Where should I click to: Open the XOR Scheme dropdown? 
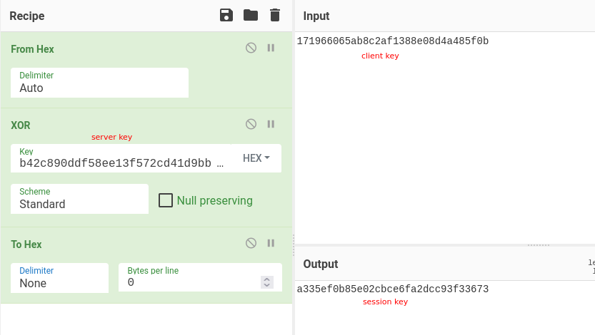(x=79, y=198)
